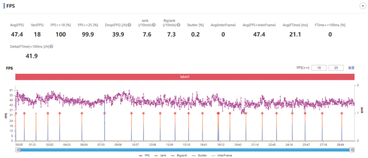
Task: Select the Avg(FPS) value 47.4
Action: tap(17, 34)
